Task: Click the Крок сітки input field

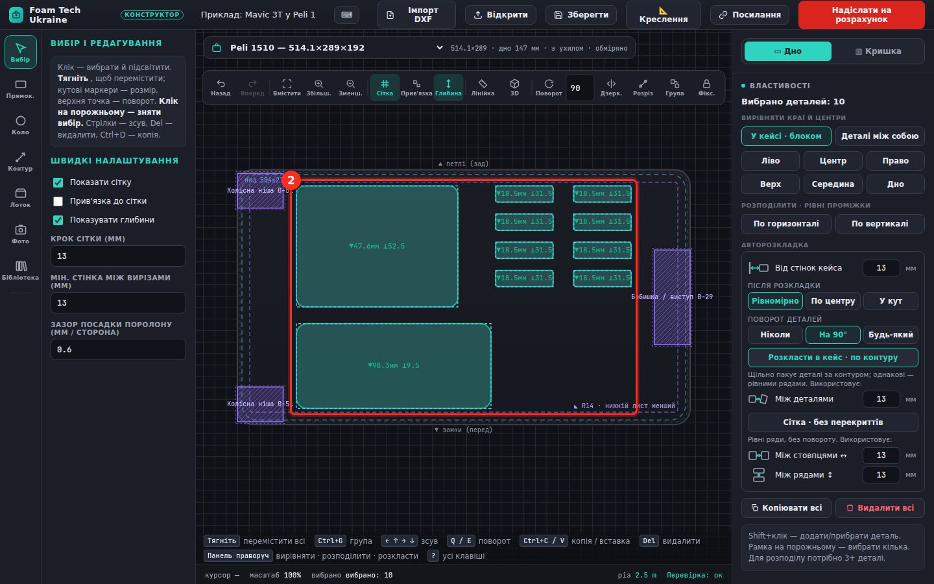Action: [x=118, y=256]
